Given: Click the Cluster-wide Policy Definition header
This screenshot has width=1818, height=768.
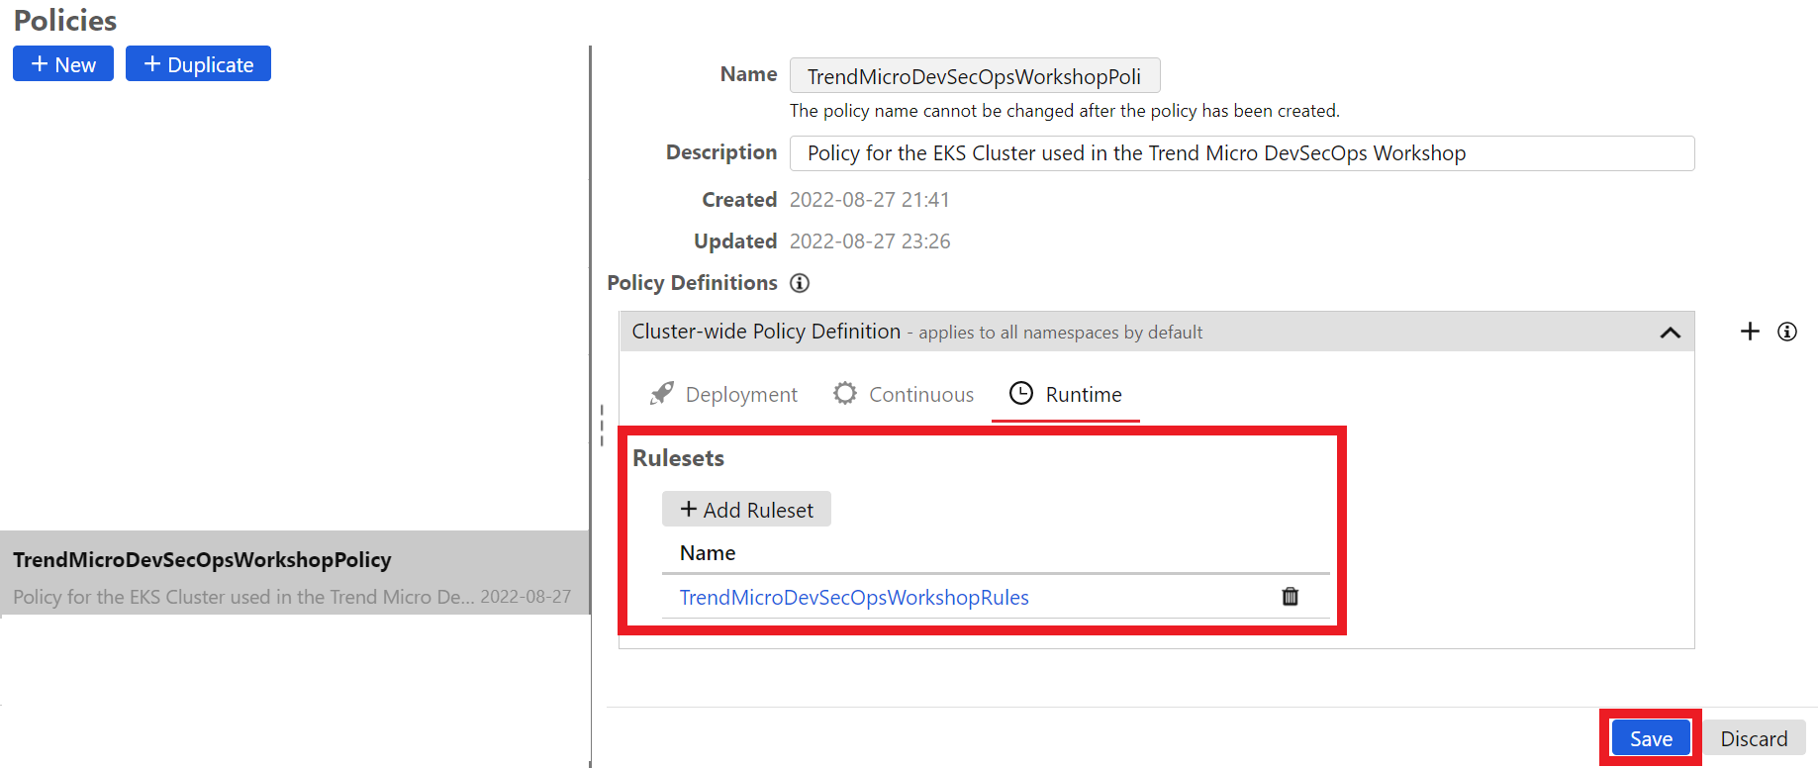Looking at the screenshot, I should (x=1157, y=332).
